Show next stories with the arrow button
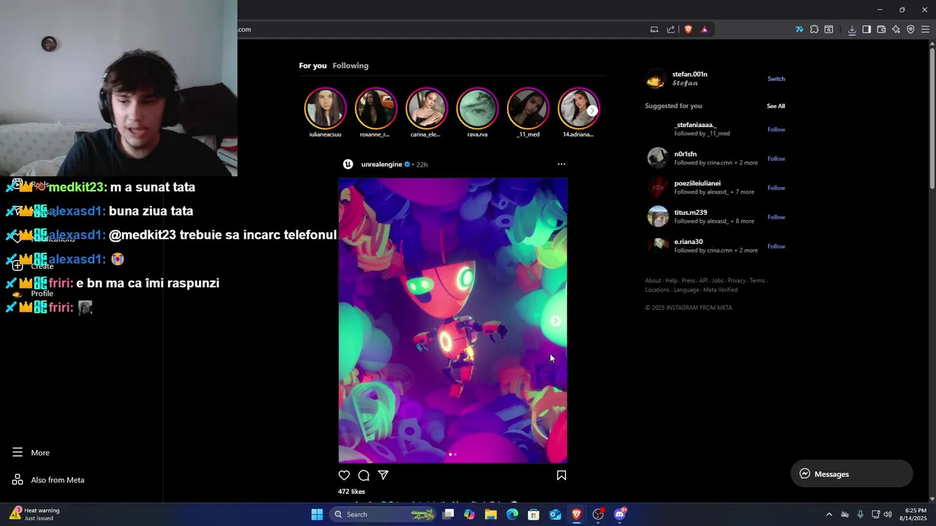Image resolution: width=936 pixels, height=526 pixels. click(x=592, y=110)
